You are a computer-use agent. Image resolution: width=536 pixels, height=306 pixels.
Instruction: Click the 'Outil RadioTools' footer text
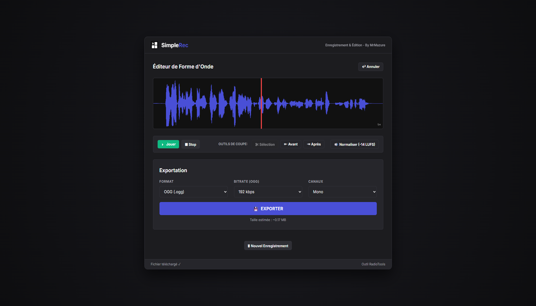pyautogui.click(x=373, y=264)
